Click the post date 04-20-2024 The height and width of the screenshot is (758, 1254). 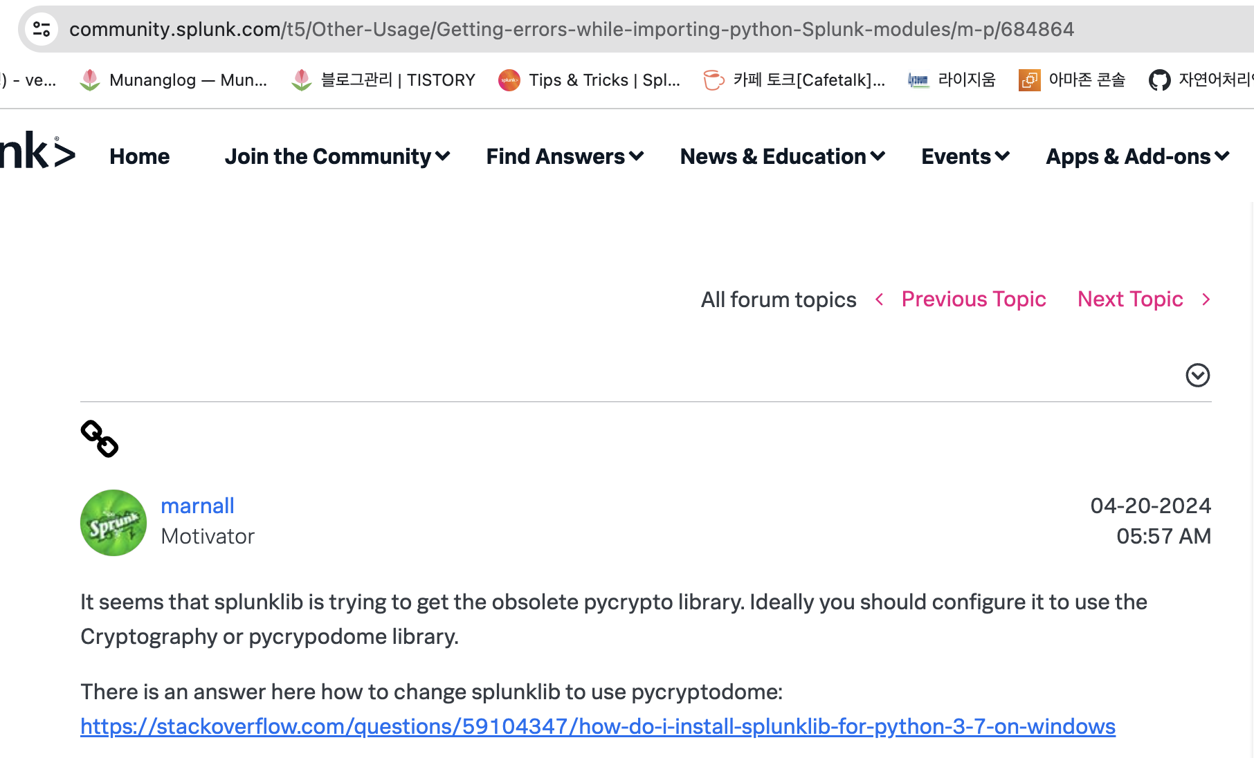point(1151,506)
